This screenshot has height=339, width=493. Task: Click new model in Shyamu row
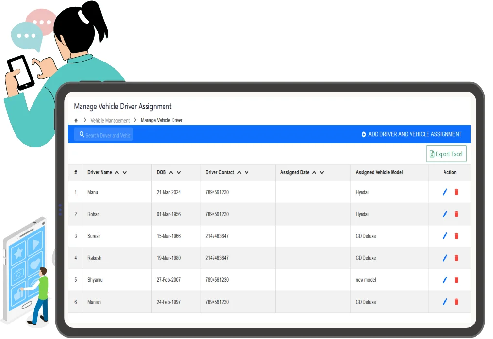[x=366, y=280]
